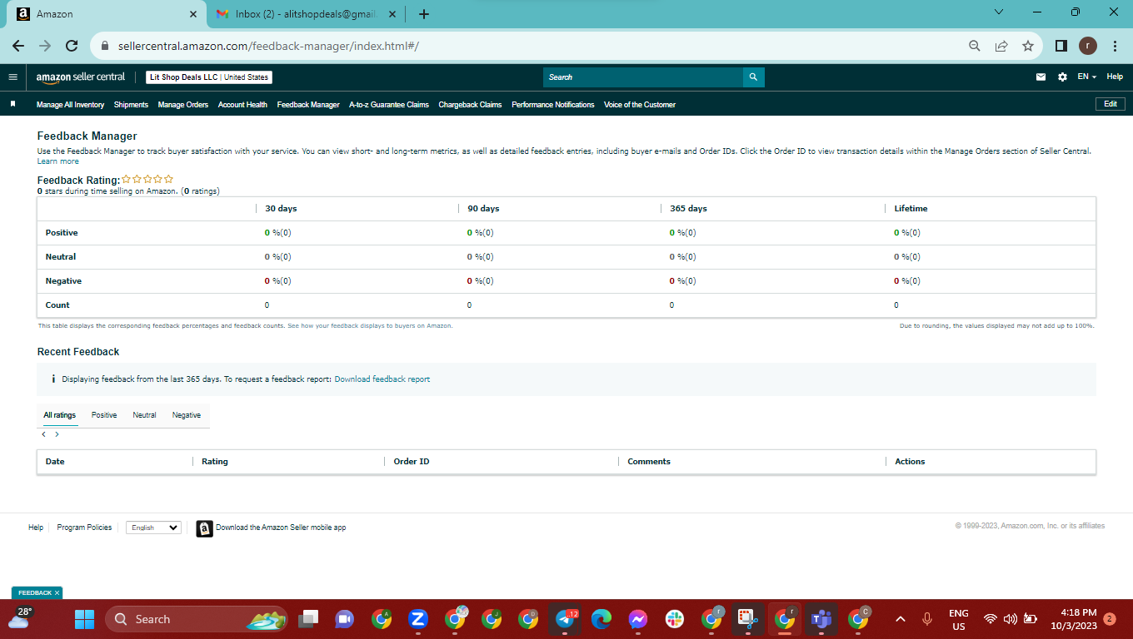Screen dimensions: 1133x639
Task: Open Microsoft Teams from the taskbar
Action: (x=821, y=619)
